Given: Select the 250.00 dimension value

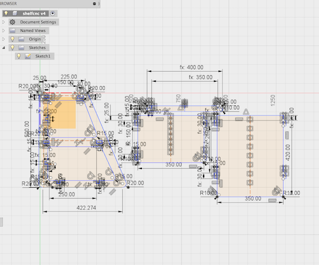Looking at the screenshot, I should tap(67, 194).
